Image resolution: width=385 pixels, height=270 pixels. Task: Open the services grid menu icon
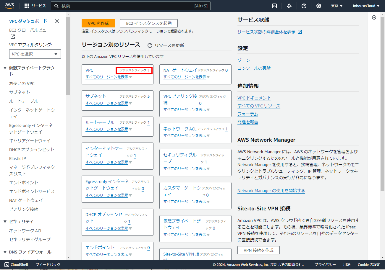tap(27, 6)
